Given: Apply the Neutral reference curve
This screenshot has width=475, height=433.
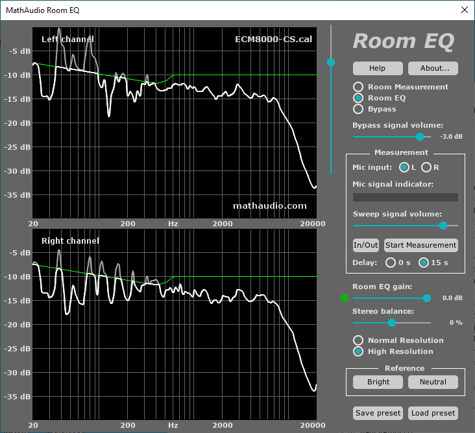Looking at the screenshot, I should pyautogui.click(x=433, y=382).
